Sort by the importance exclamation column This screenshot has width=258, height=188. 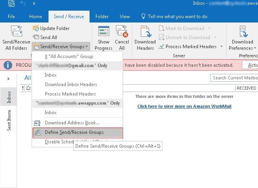tap(23, 88)
